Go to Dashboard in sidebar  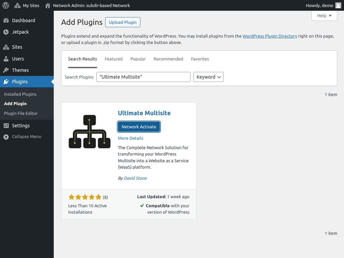tap(27, 20)
